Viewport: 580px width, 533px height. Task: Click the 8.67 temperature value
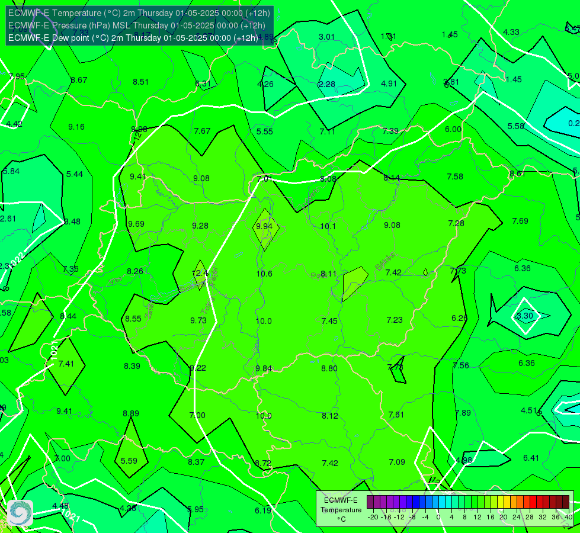click(79, 81)
